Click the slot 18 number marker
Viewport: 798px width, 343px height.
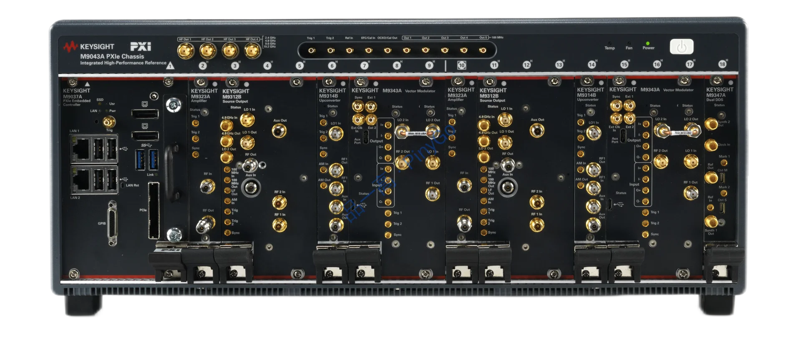click(x=722, y=64)
